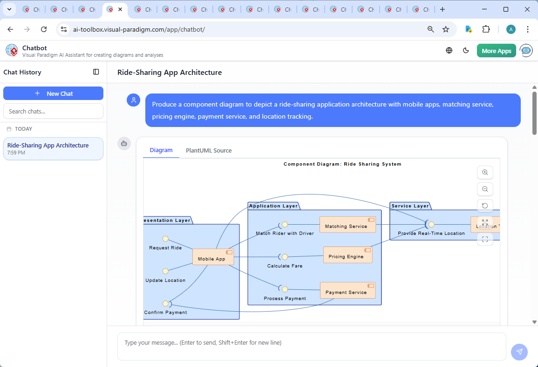Fit diagram to view with four-arrows icon
Screen dimensions: 538x367
(485, 222)
